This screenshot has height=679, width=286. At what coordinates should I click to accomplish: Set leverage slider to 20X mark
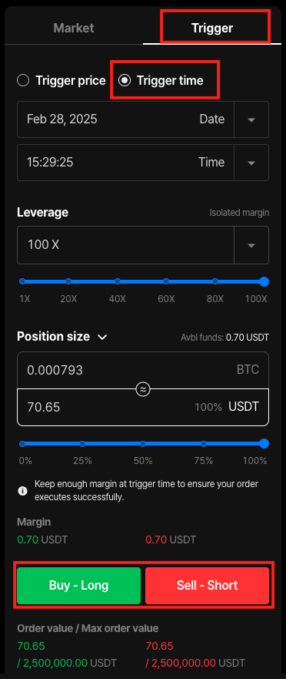point(68,281)
